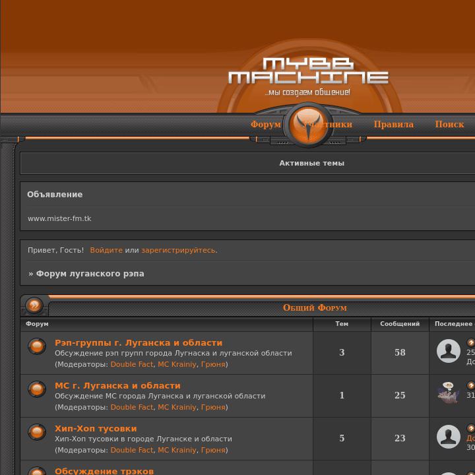475x475 pixels.
Task: Open Рэп-группы г. Луганска и области forum
Action: [139, 342]
